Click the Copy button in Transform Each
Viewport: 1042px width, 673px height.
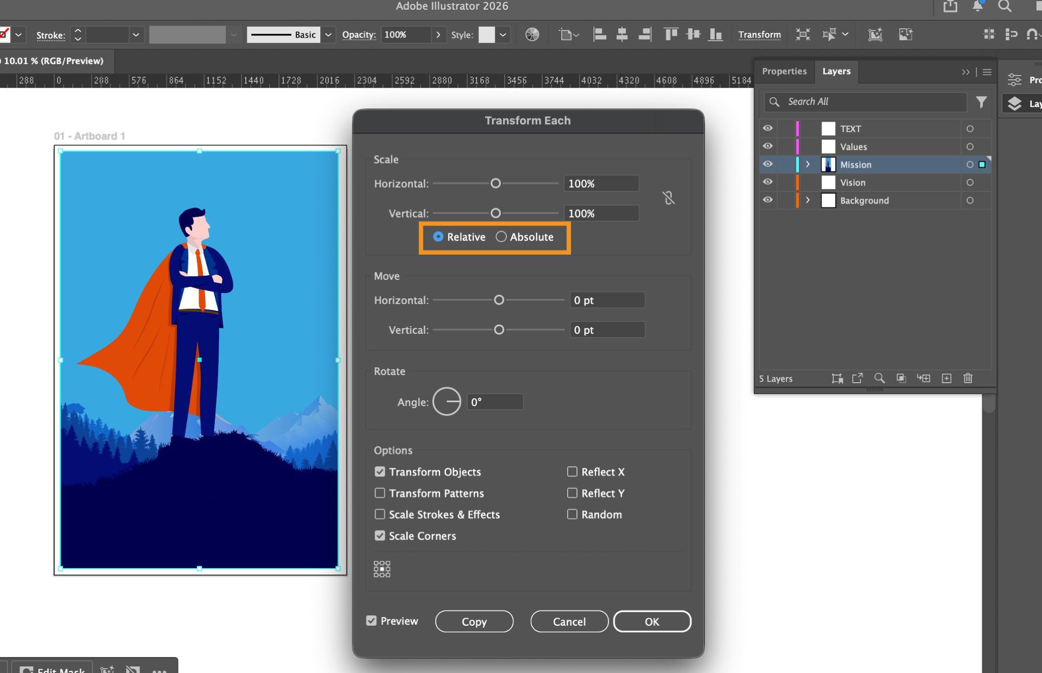tap(474, 621)
